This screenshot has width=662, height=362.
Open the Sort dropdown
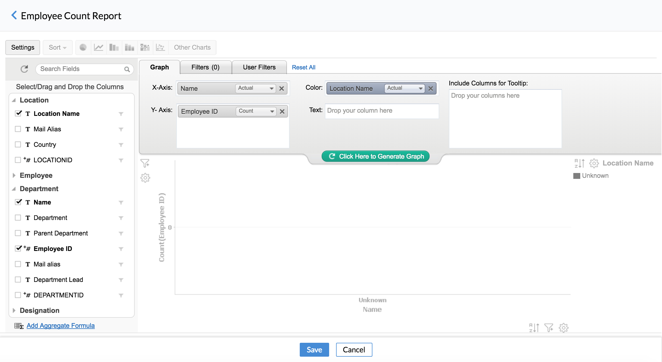57,48
